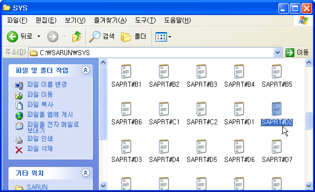Click 파일 이동 link

pyautogui.click(x=40, y=94)
